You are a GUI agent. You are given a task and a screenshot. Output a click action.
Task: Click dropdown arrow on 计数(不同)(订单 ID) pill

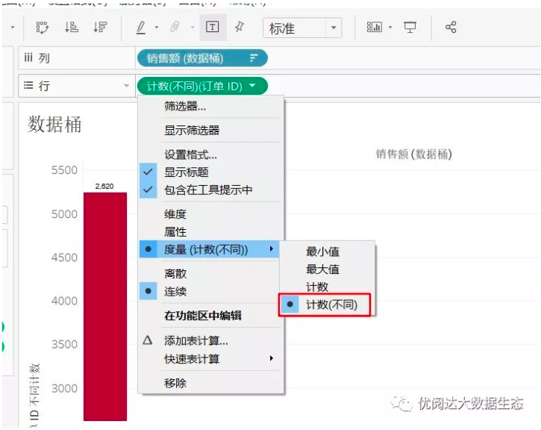253,86
